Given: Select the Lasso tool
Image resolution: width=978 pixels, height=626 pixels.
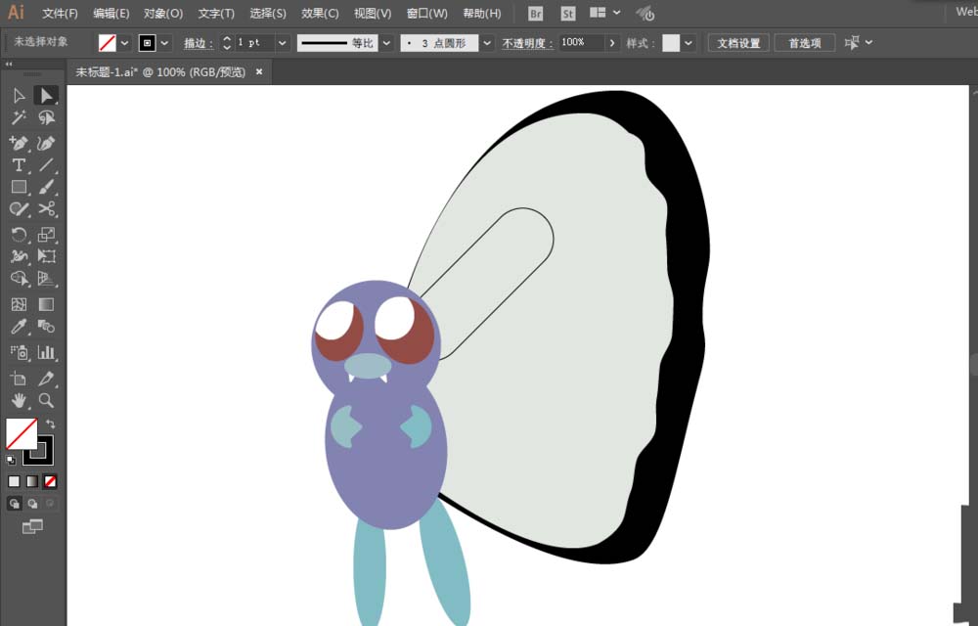Looking at the screenshot, I should click(x=46, y=117).
